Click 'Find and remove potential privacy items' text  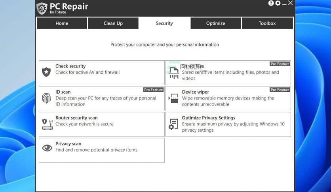[96, 150]
